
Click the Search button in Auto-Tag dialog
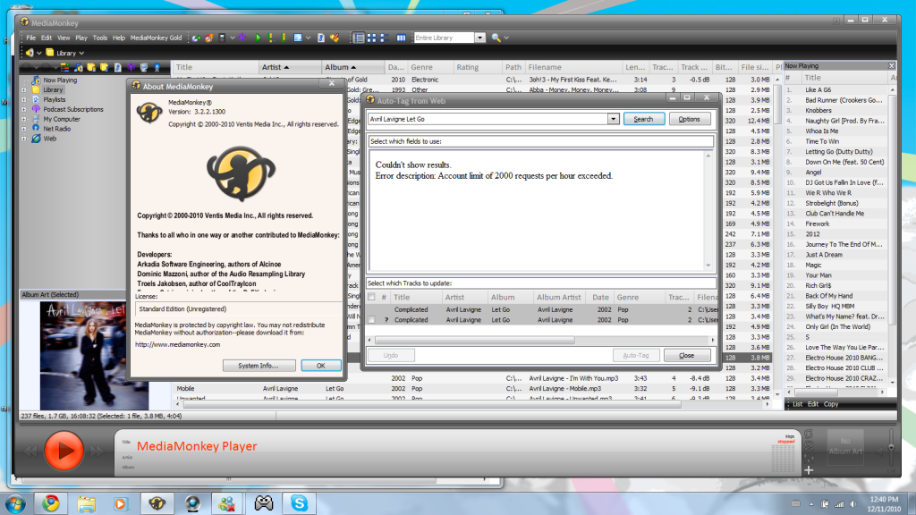[x=644, y=119]
